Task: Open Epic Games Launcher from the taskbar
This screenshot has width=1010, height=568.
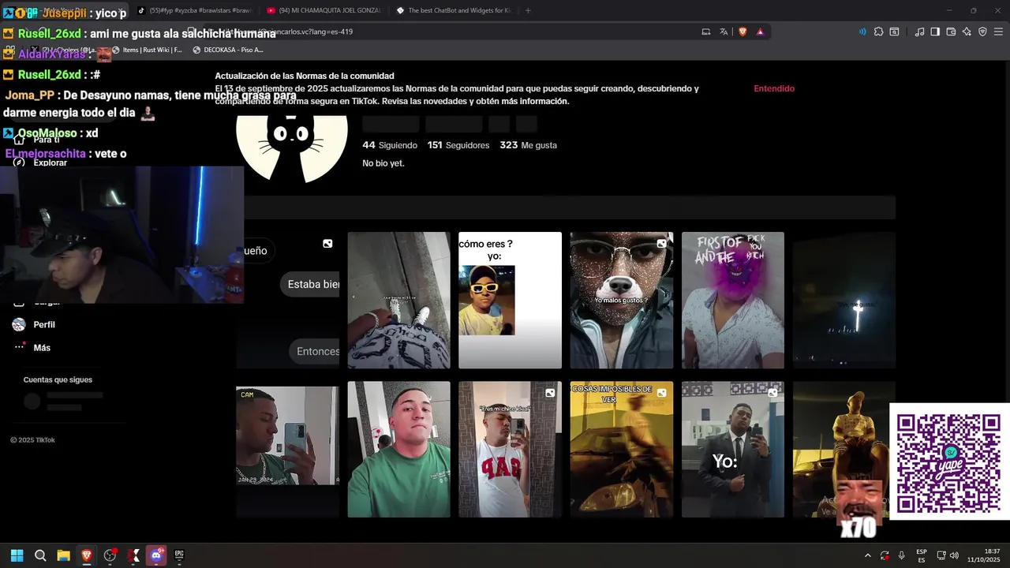Action: point(179,555)
